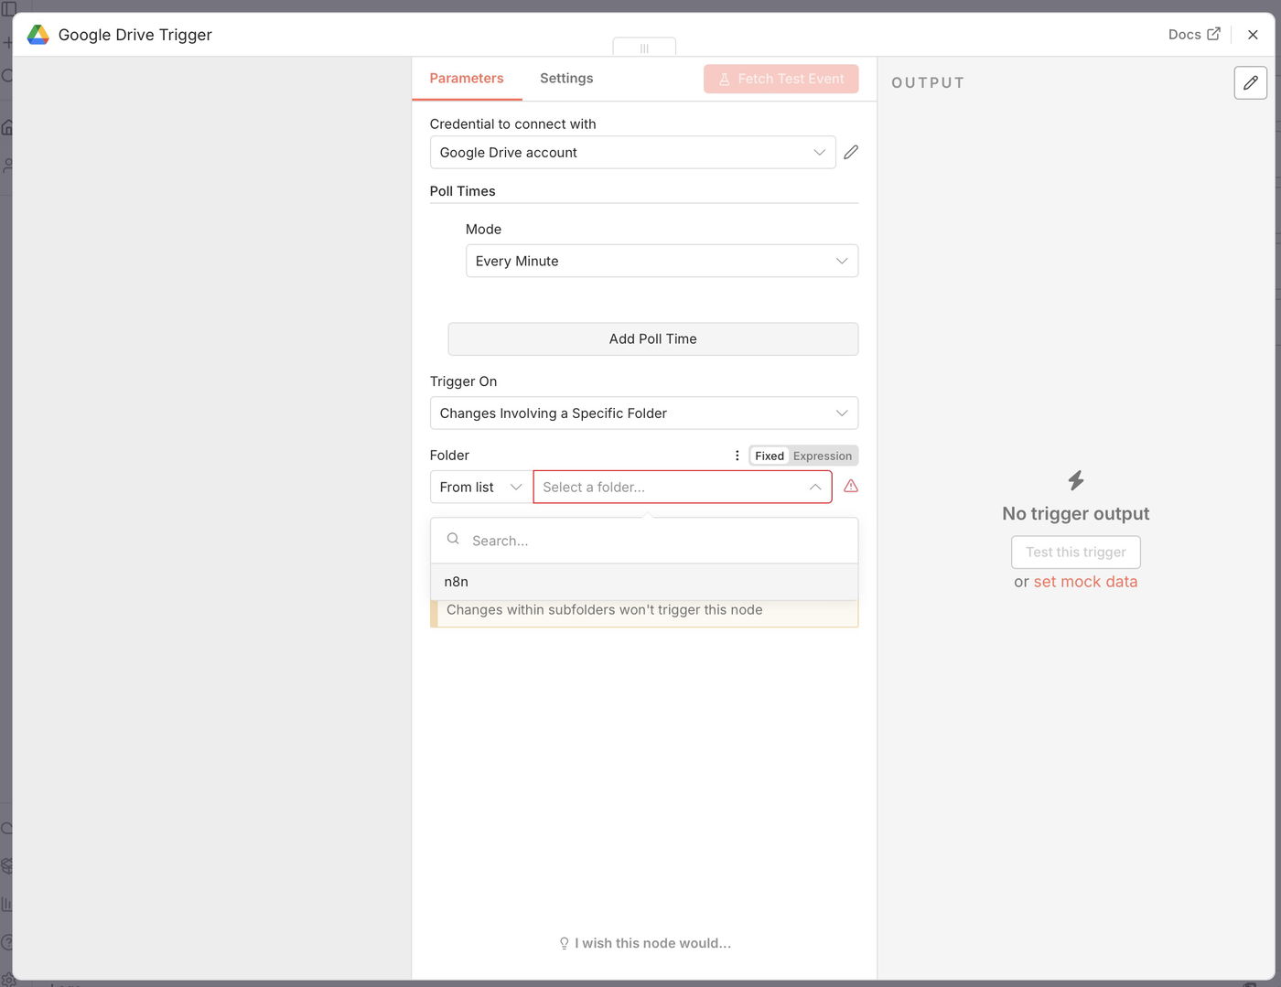Switch to the Settings tab
The height and width of the screenshot is (987, 1281).
point(566,79)
